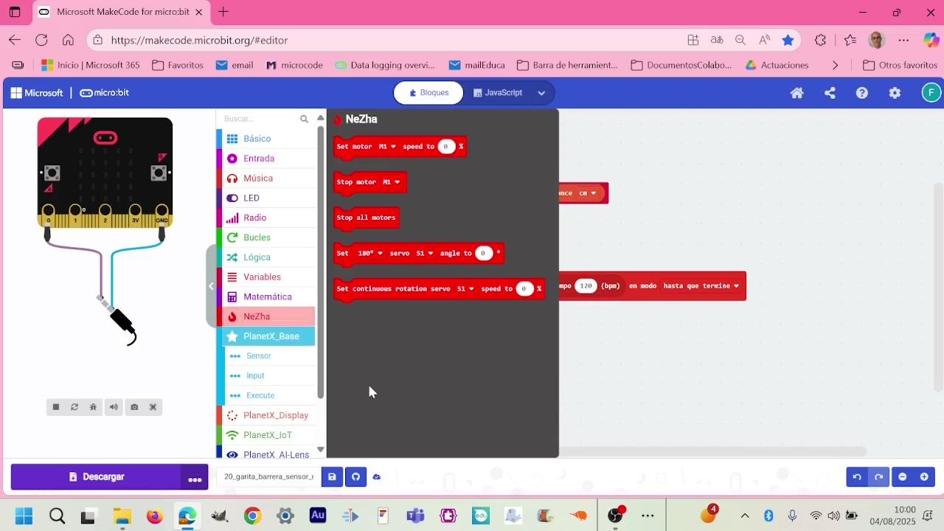Click the cloud save status icon
The width and height of the screenshot is (944, 531).
(x=376, y=477)
